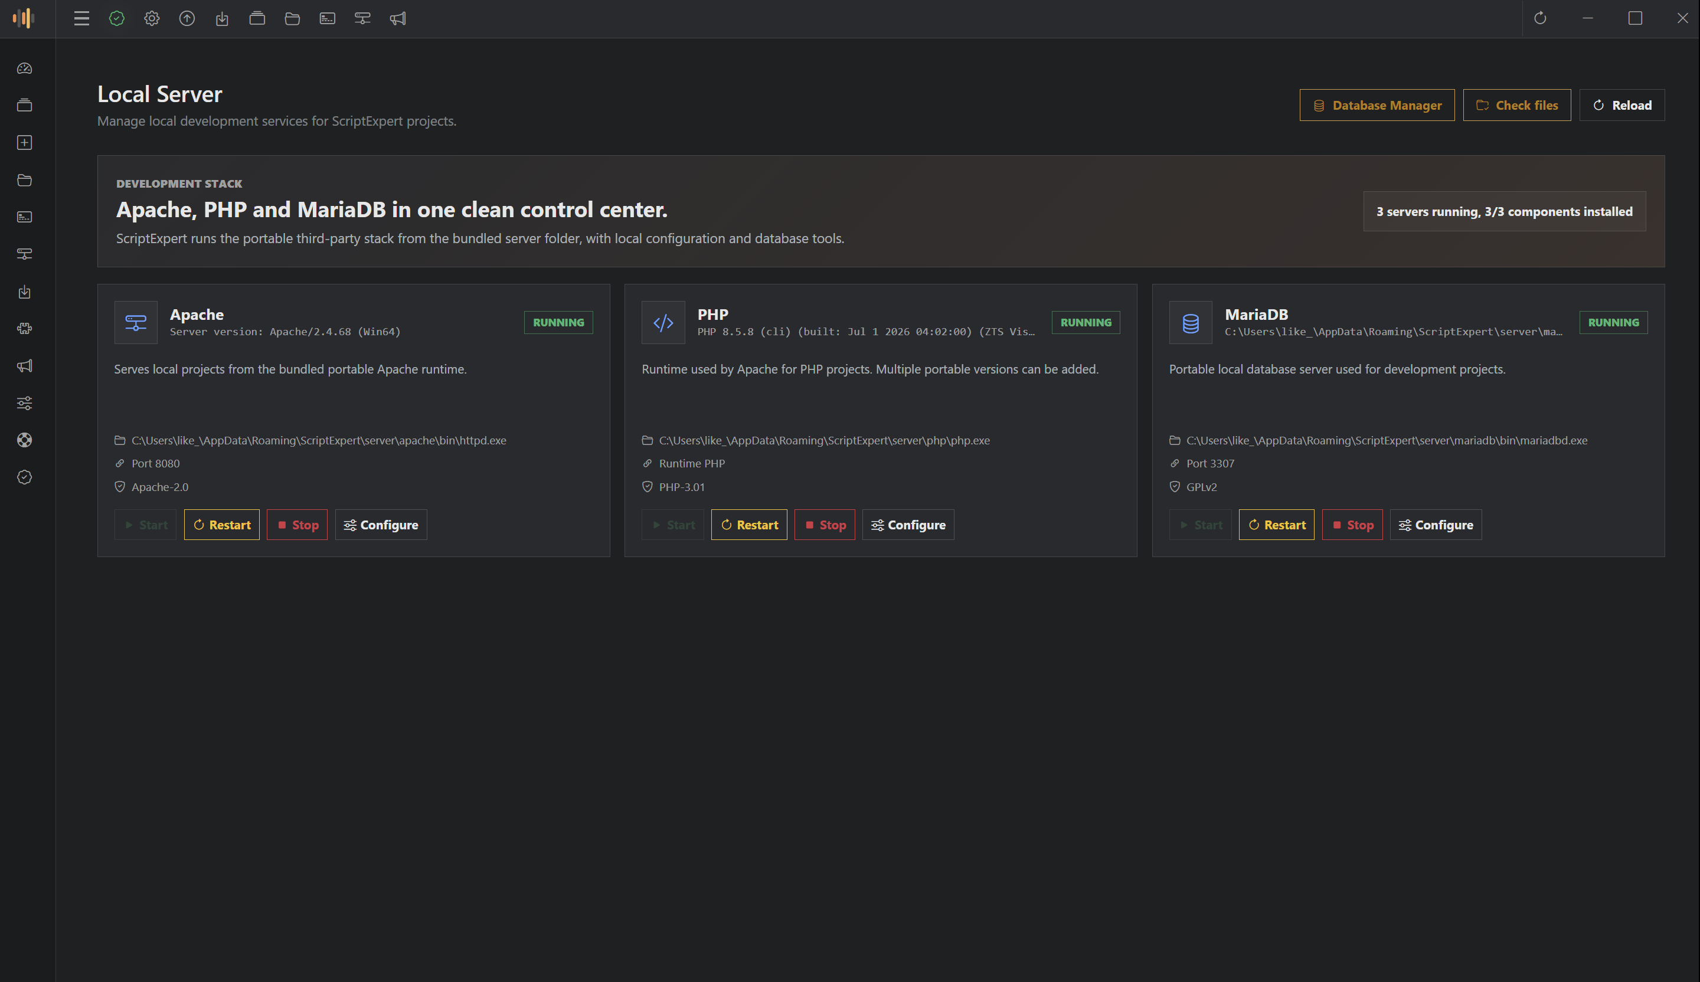Click the disabled Start button for PHP
Image resolution: width=1700 pixels, height=982 pixels.
(x=672, y=525)
